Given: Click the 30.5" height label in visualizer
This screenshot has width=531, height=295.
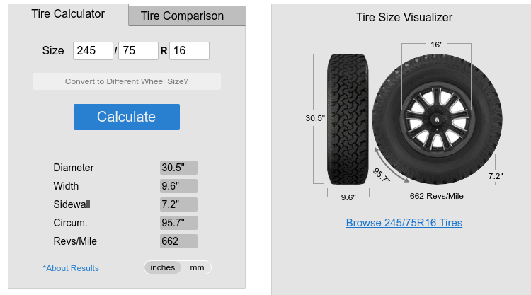Looking at the screenshot, I should [315, 118].
